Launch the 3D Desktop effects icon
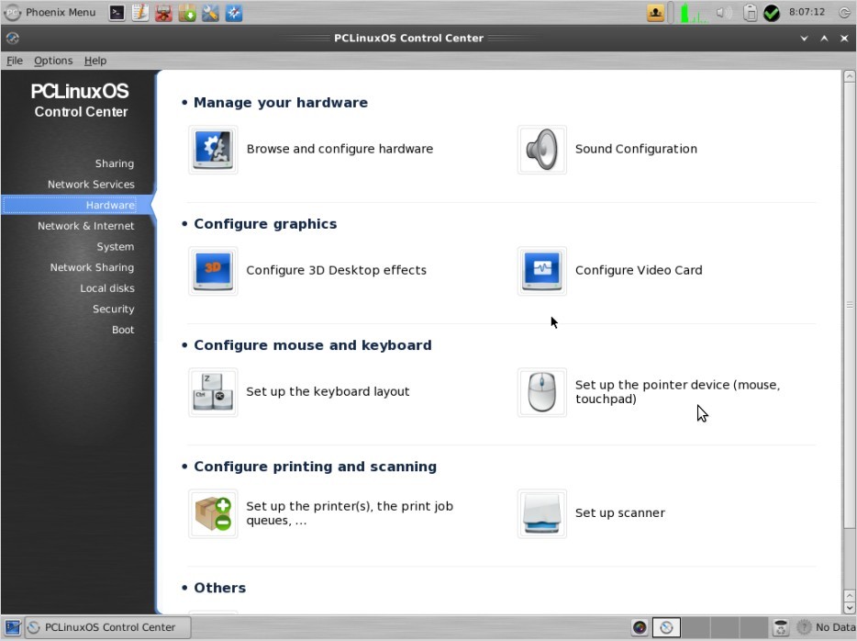This screenshot has width=857, height=641. [x=213, y=271]
